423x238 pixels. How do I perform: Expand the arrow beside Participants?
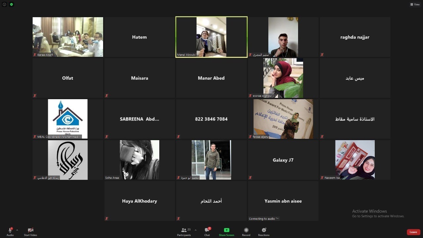195,230
